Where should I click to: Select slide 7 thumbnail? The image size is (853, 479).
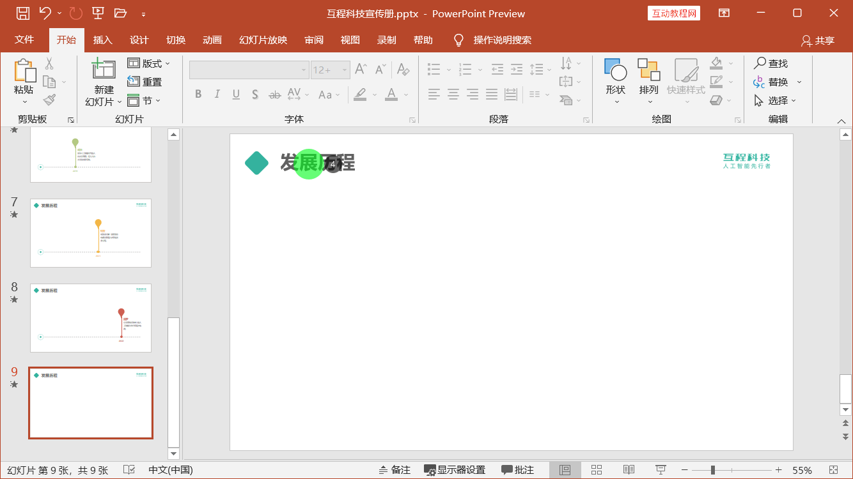pyautogui.click(x=91, y=233)
